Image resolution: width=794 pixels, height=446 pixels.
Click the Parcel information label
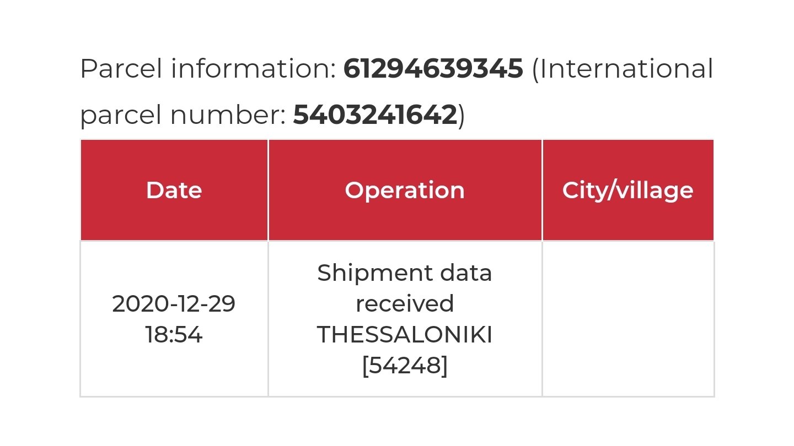click(208, 69)
